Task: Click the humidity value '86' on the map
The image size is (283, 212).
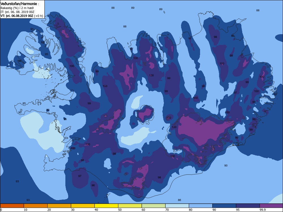Action: (179, 200)
